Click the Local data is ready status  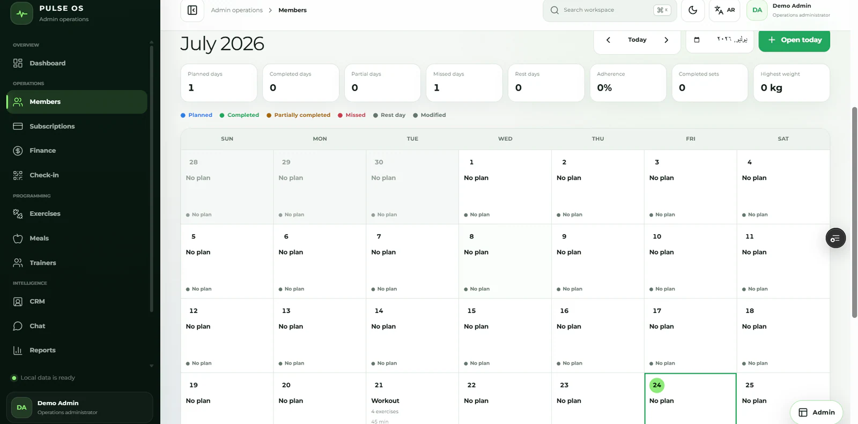(x=43, y=378)
